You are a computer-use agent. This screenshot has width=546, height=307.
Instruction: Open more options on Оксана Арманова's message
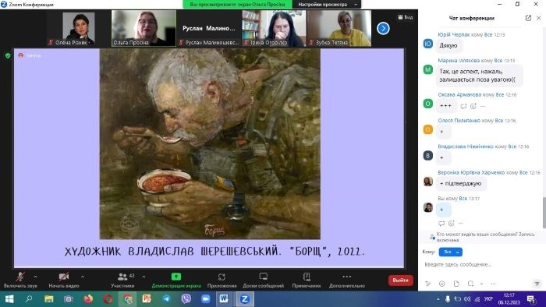click(483, 107)
